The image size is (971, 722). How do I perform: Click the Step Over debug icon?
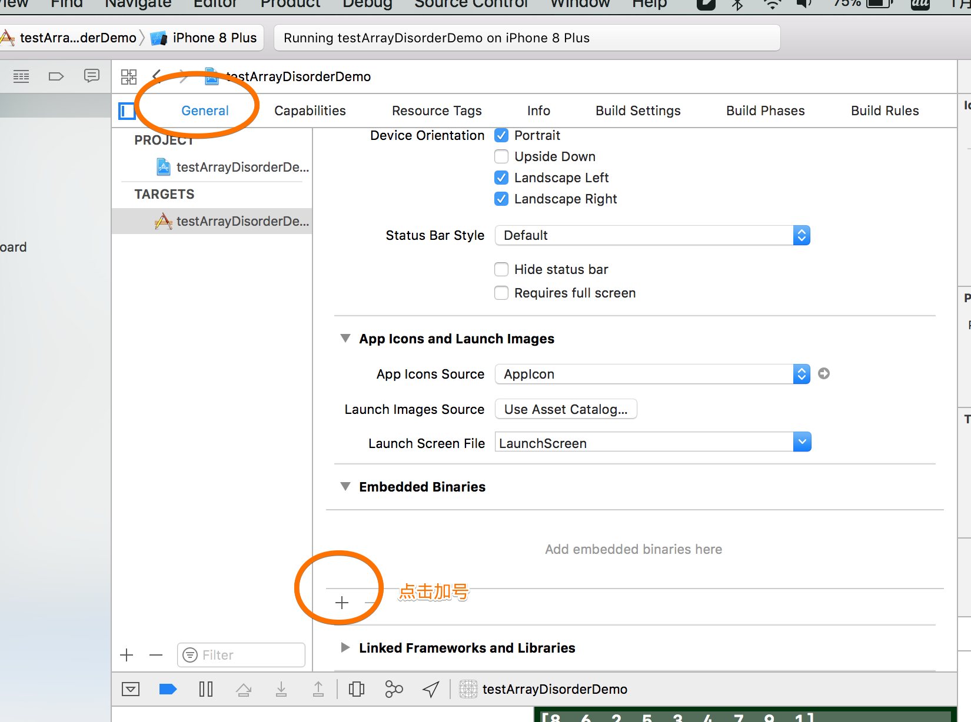coord(244,689)
